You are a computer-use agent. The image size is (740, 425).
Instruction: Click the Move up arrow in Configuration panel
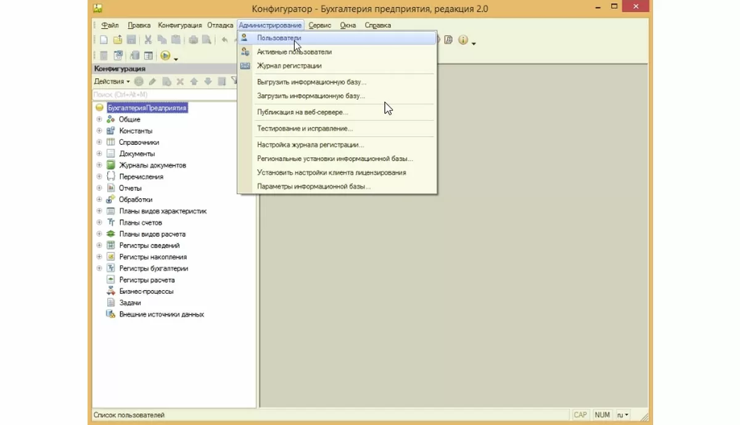194,81
